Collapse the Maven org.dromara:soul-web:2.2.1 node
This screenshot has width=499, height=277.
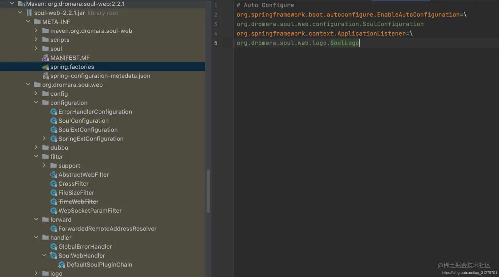tap(12, 4)
